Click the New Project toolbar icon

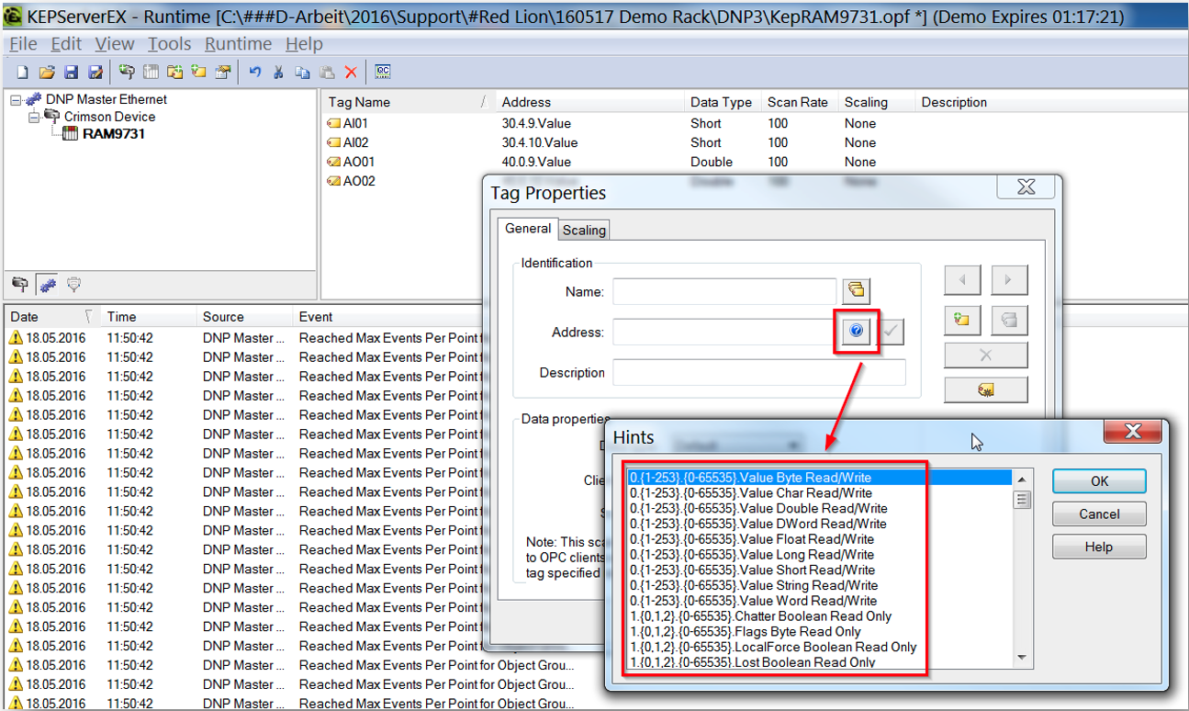[x=23, y=72]
